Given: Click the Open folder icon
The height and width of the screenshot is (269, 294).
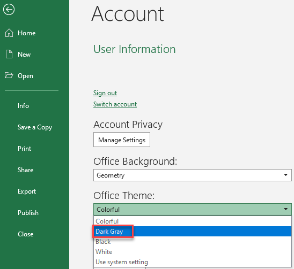Looking at the screenshot, I should point(9,75).
